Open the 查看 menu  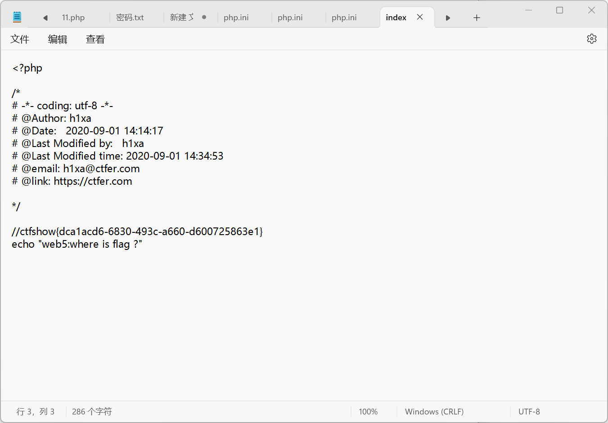(95, 40)
